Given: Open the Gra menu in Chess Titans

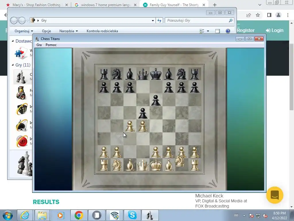Looking at the screenshot, I should 39,45.
